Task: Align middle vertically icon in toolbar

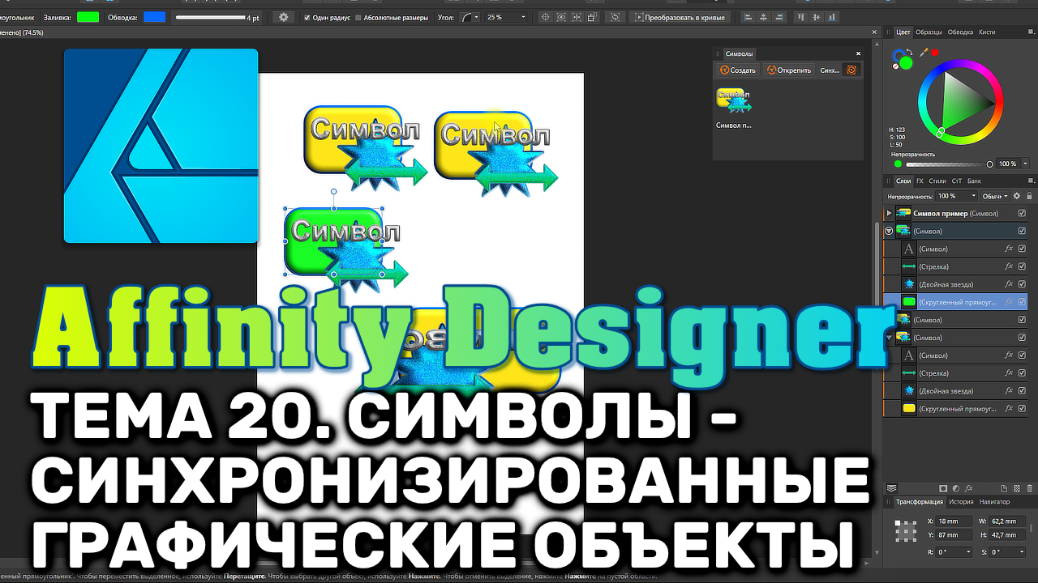Action: pyautogui.click(x=817, y=17)
